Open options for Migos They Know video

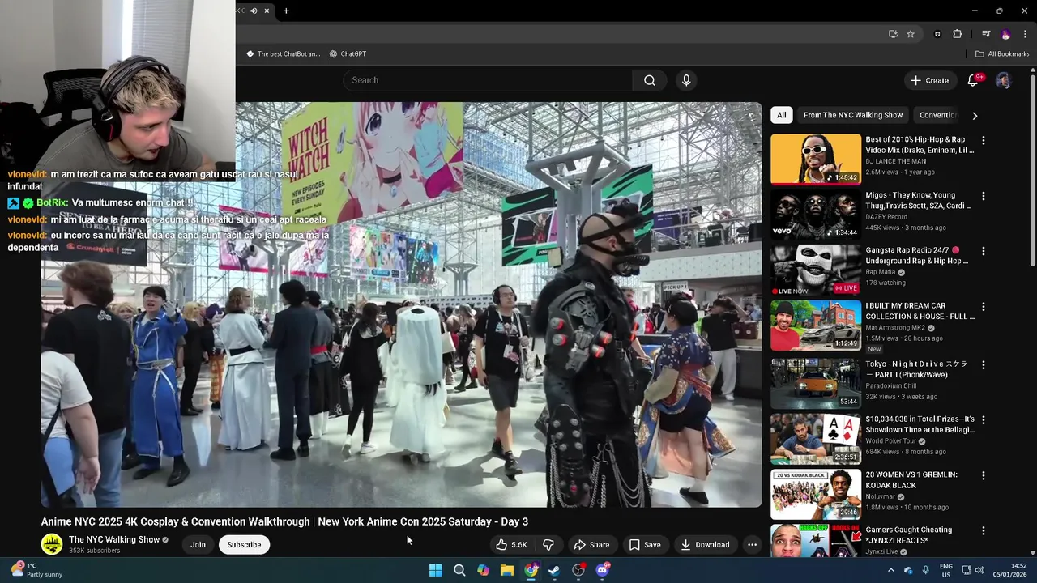pyautogui.click(x=984, y=196)
